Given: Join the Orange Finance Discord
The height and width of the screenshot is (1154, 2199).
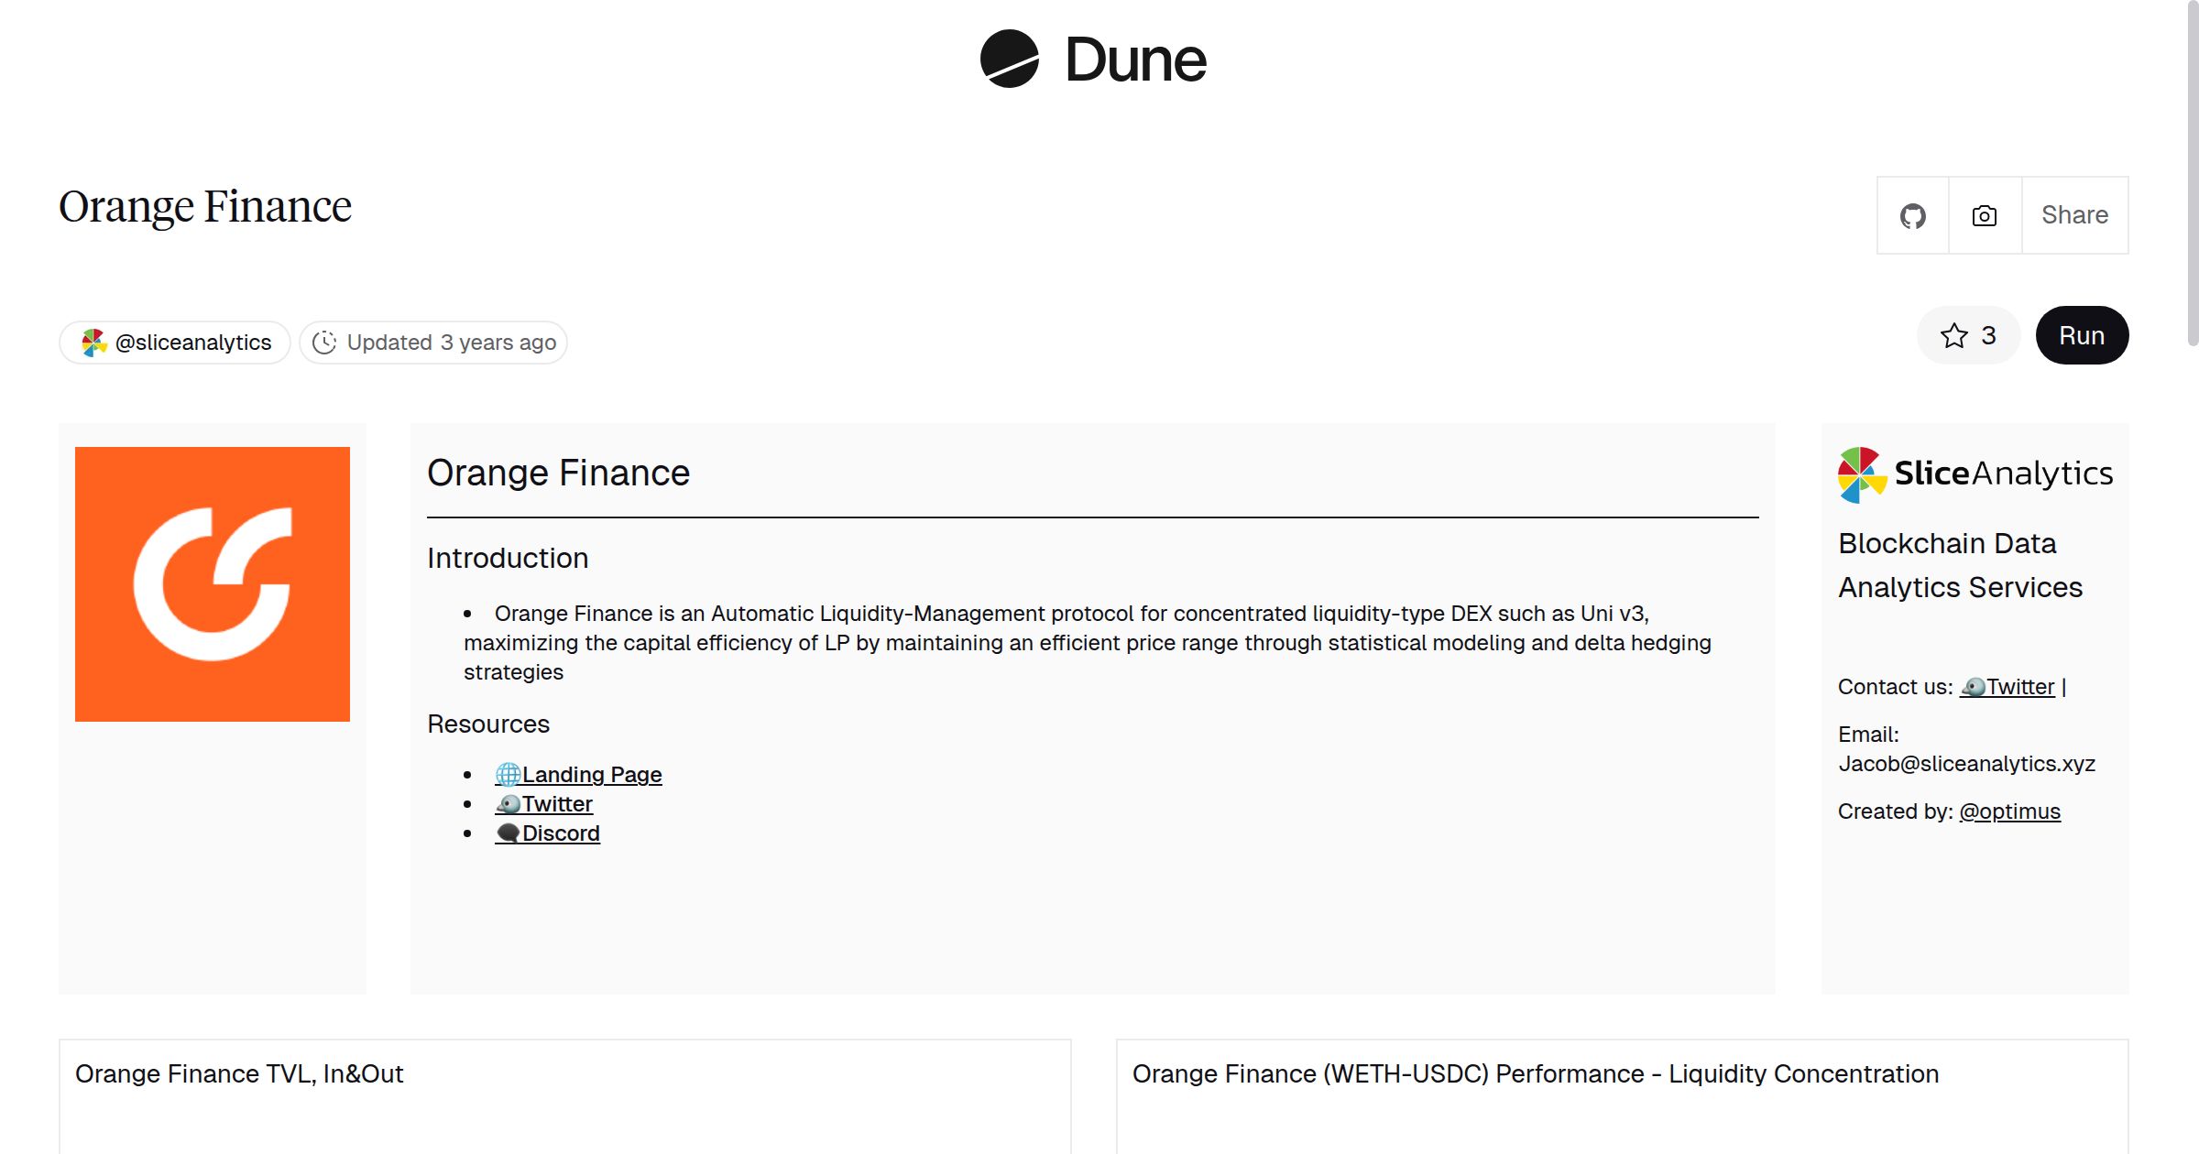Looking at the screenshot, I should pyautogui.click(x=560, y=833).
